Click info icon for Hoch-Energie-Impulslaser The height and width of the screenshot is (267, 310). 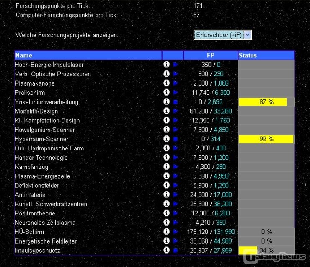(166, 65)
